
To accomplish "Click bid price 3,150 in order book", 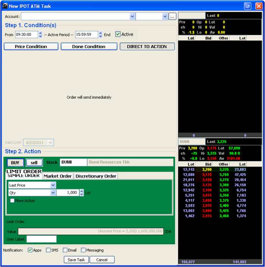I will (207, 180).
